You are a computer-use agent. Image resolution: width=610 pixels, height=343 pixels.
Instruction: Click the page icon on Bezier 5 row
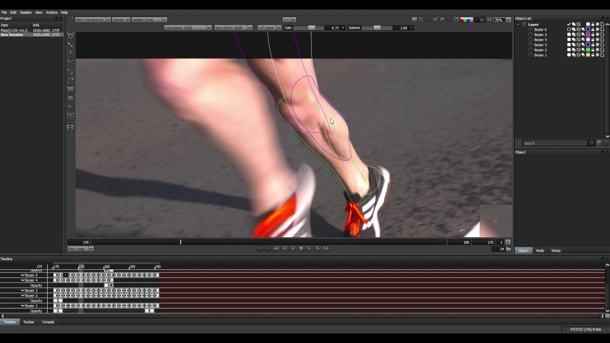(x=602, y=34)
